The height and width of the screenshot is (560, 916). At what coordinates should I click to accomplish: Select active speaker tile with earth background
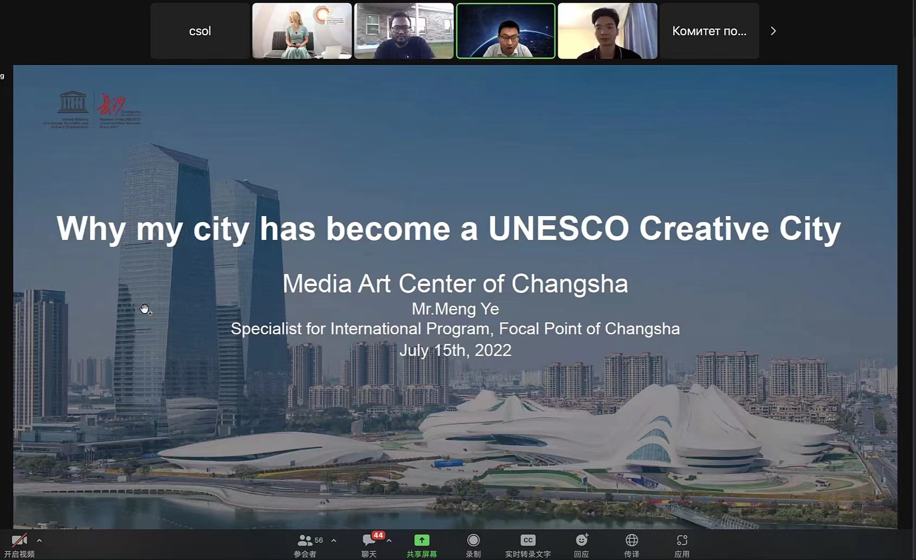coord(506,31)
